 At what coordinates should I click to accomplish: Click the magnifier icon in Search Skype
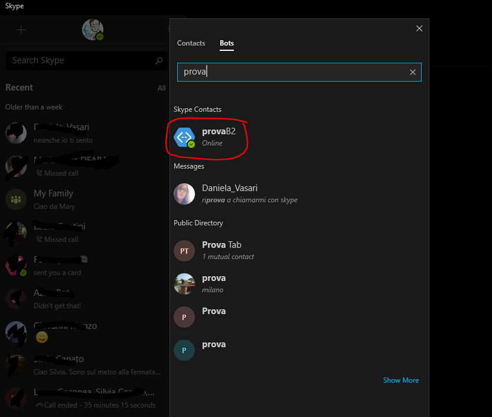158,60
